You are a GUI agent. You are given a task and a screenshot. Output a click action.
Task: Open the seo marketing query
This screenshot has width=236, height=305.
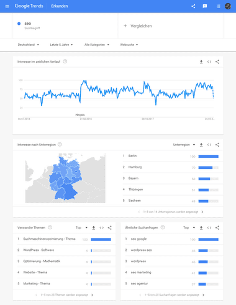[141, 273]
